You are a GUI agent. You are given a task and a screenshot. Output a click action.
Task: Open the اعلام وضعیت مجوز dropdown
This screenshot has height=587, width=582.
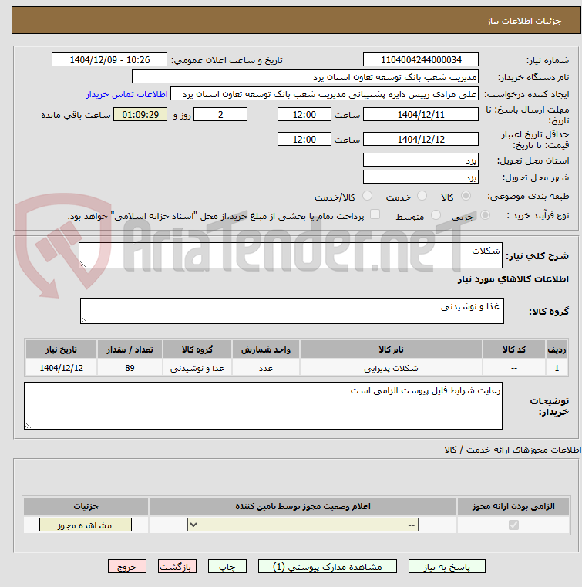pos(303,525)
